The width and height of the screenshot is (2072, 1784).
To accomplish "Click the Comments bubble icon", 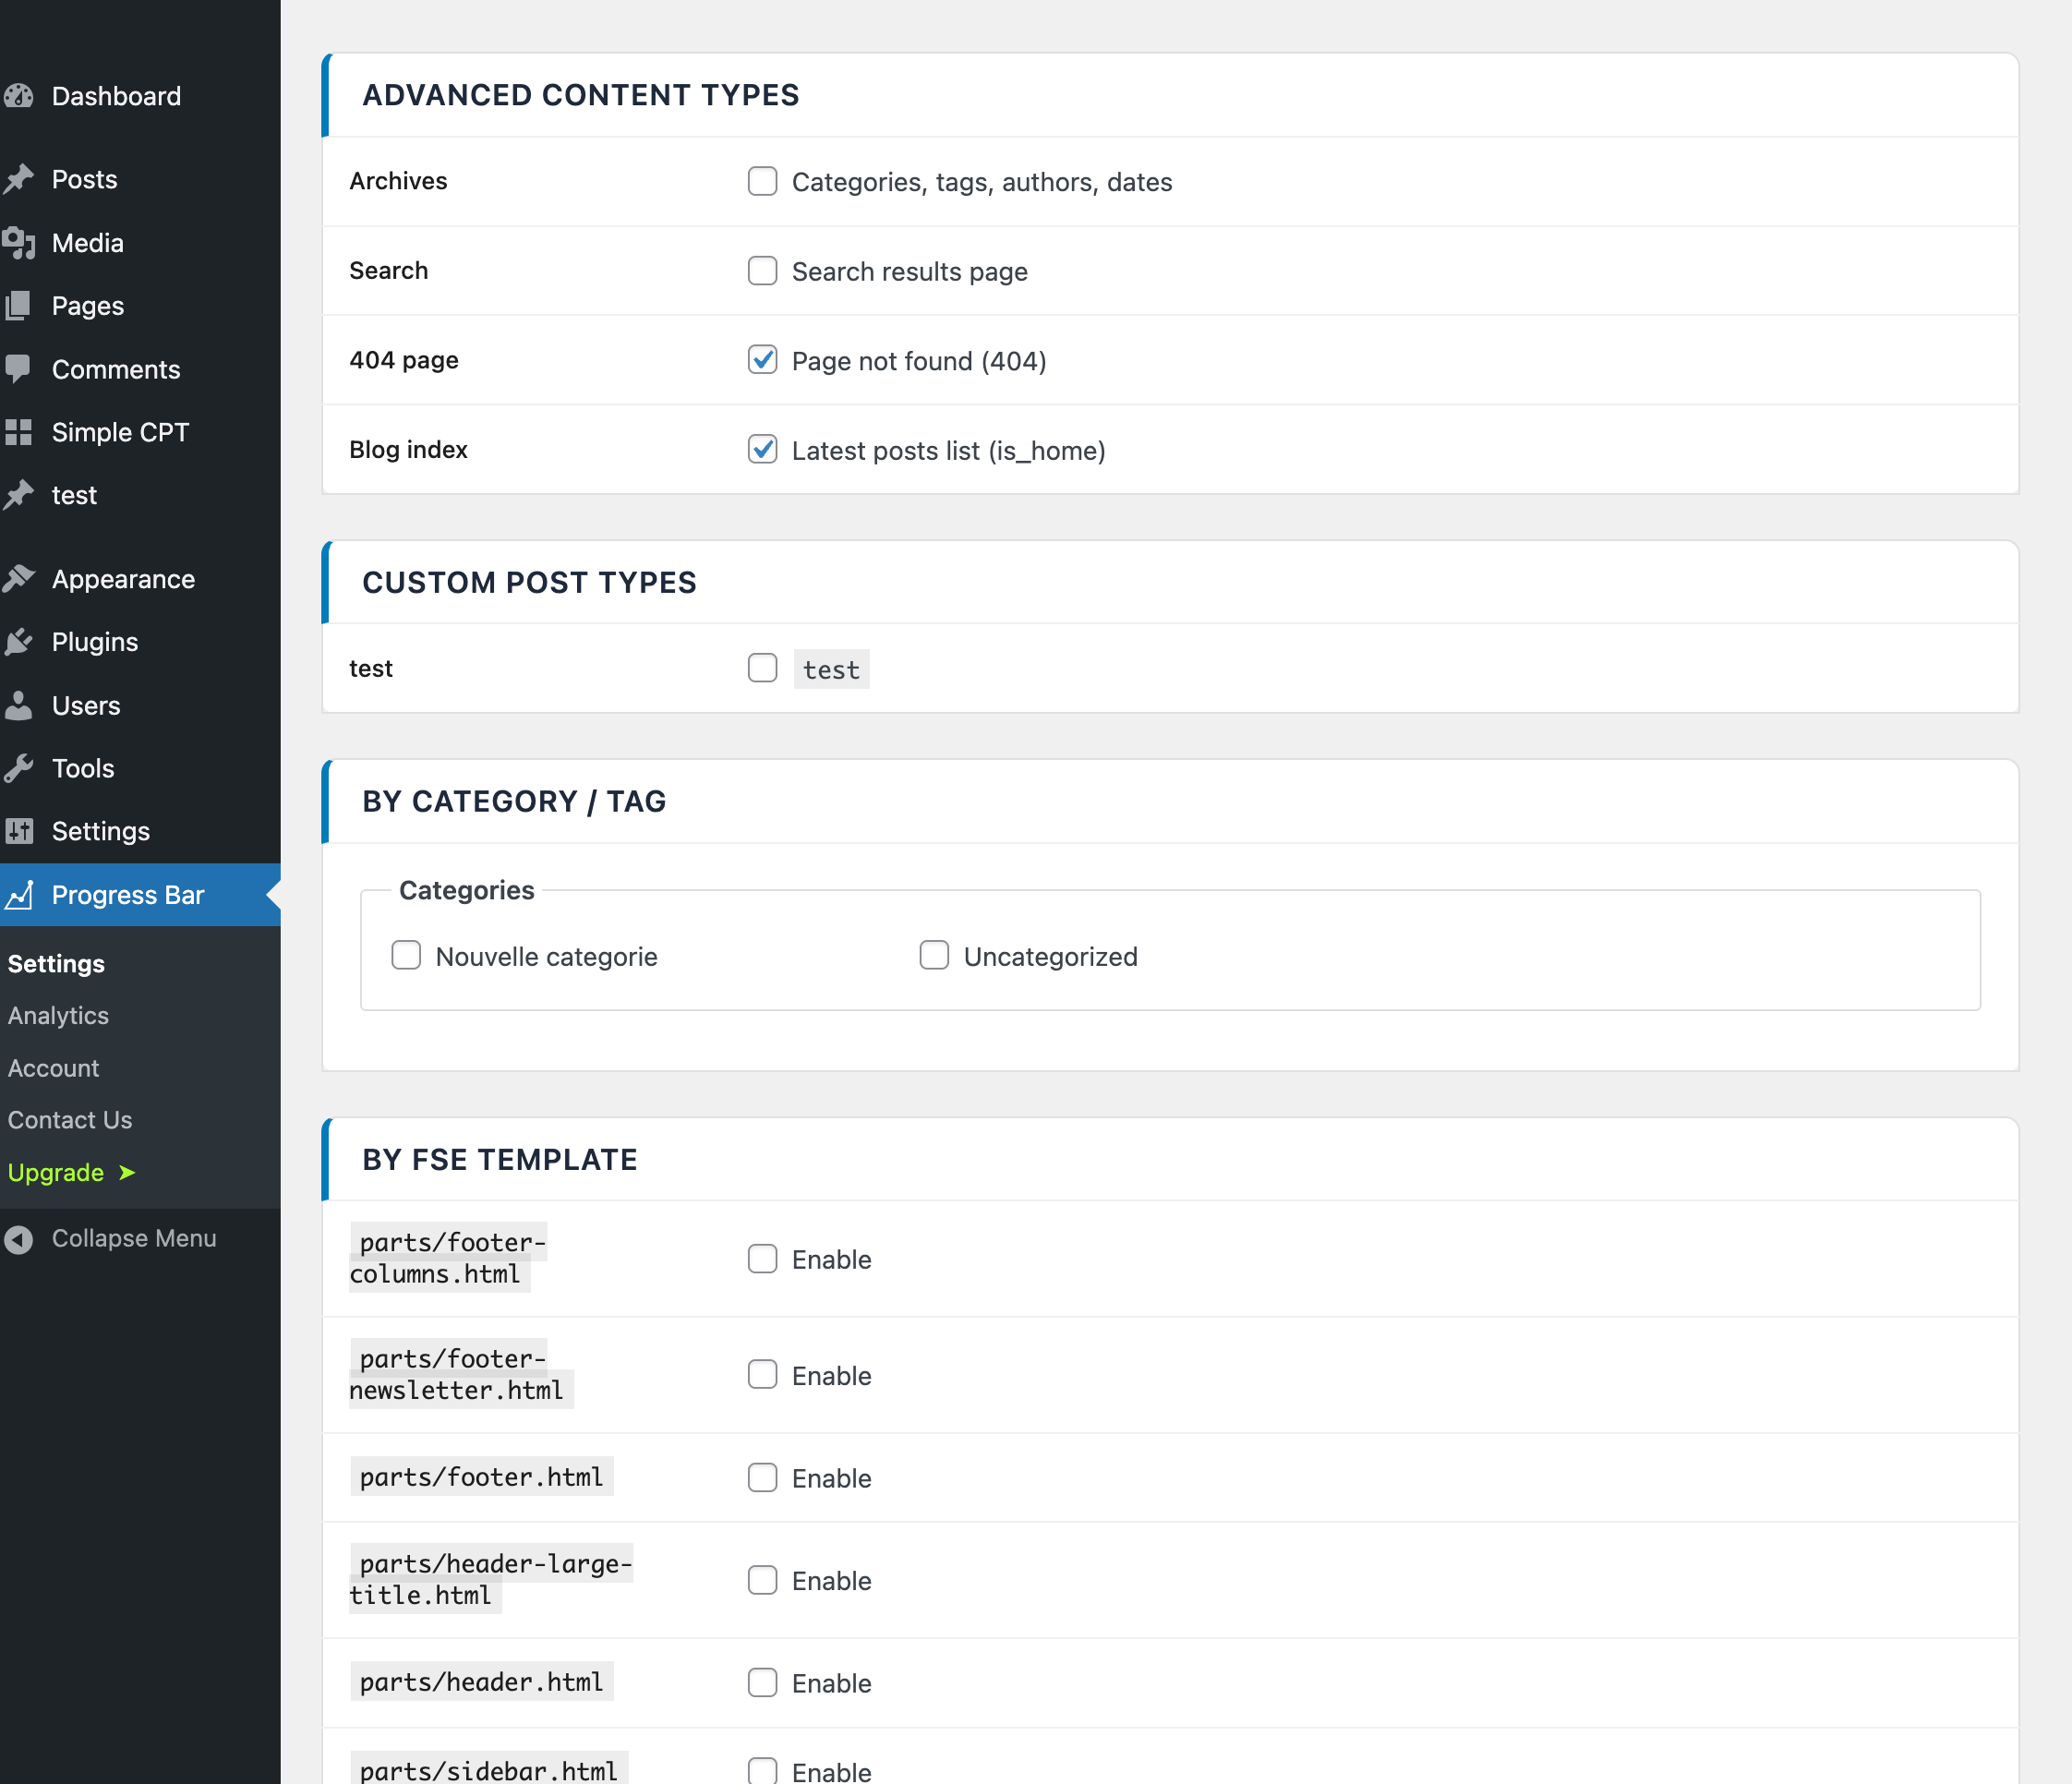I will (19, 369).
